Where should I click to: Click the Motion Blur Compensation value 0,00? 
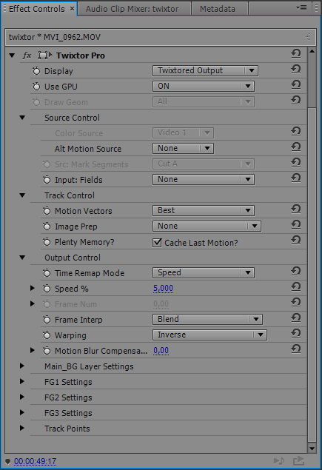[x=161, y=350]
